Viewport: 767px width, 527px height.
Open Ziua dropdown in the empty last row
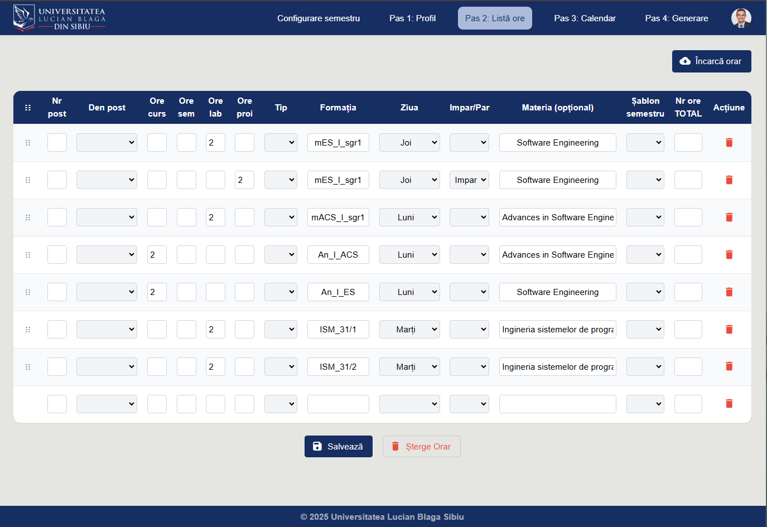[x=409, y=404]
